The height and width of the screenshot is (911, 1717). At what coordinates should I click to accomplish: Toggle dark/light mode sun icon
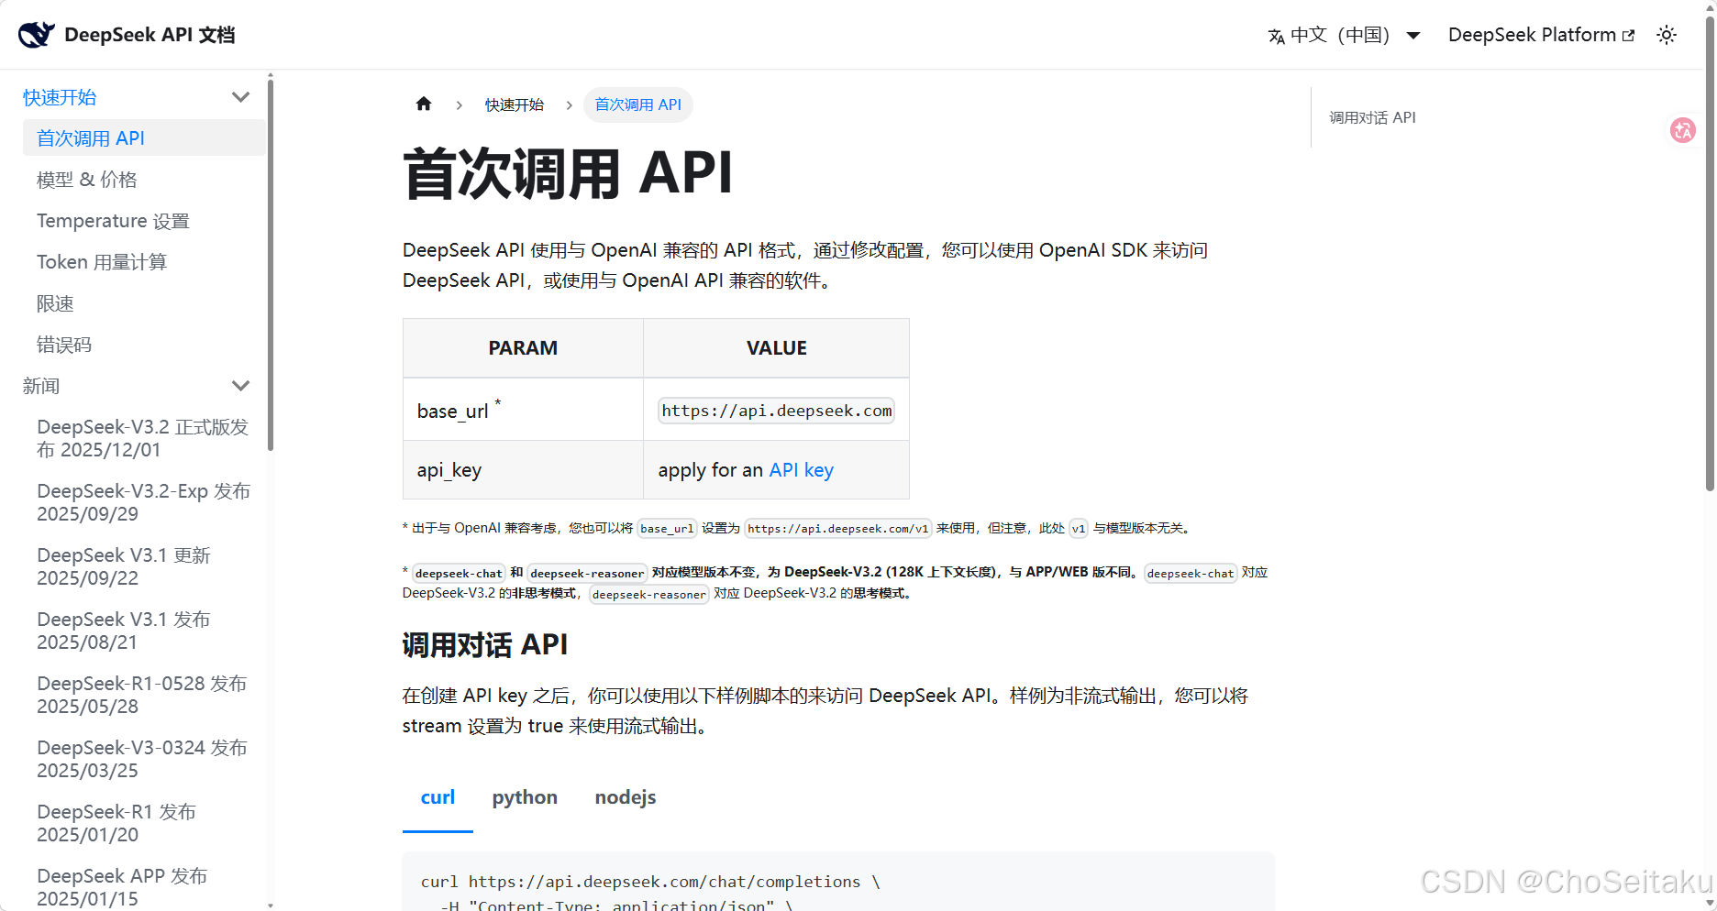1667,35
